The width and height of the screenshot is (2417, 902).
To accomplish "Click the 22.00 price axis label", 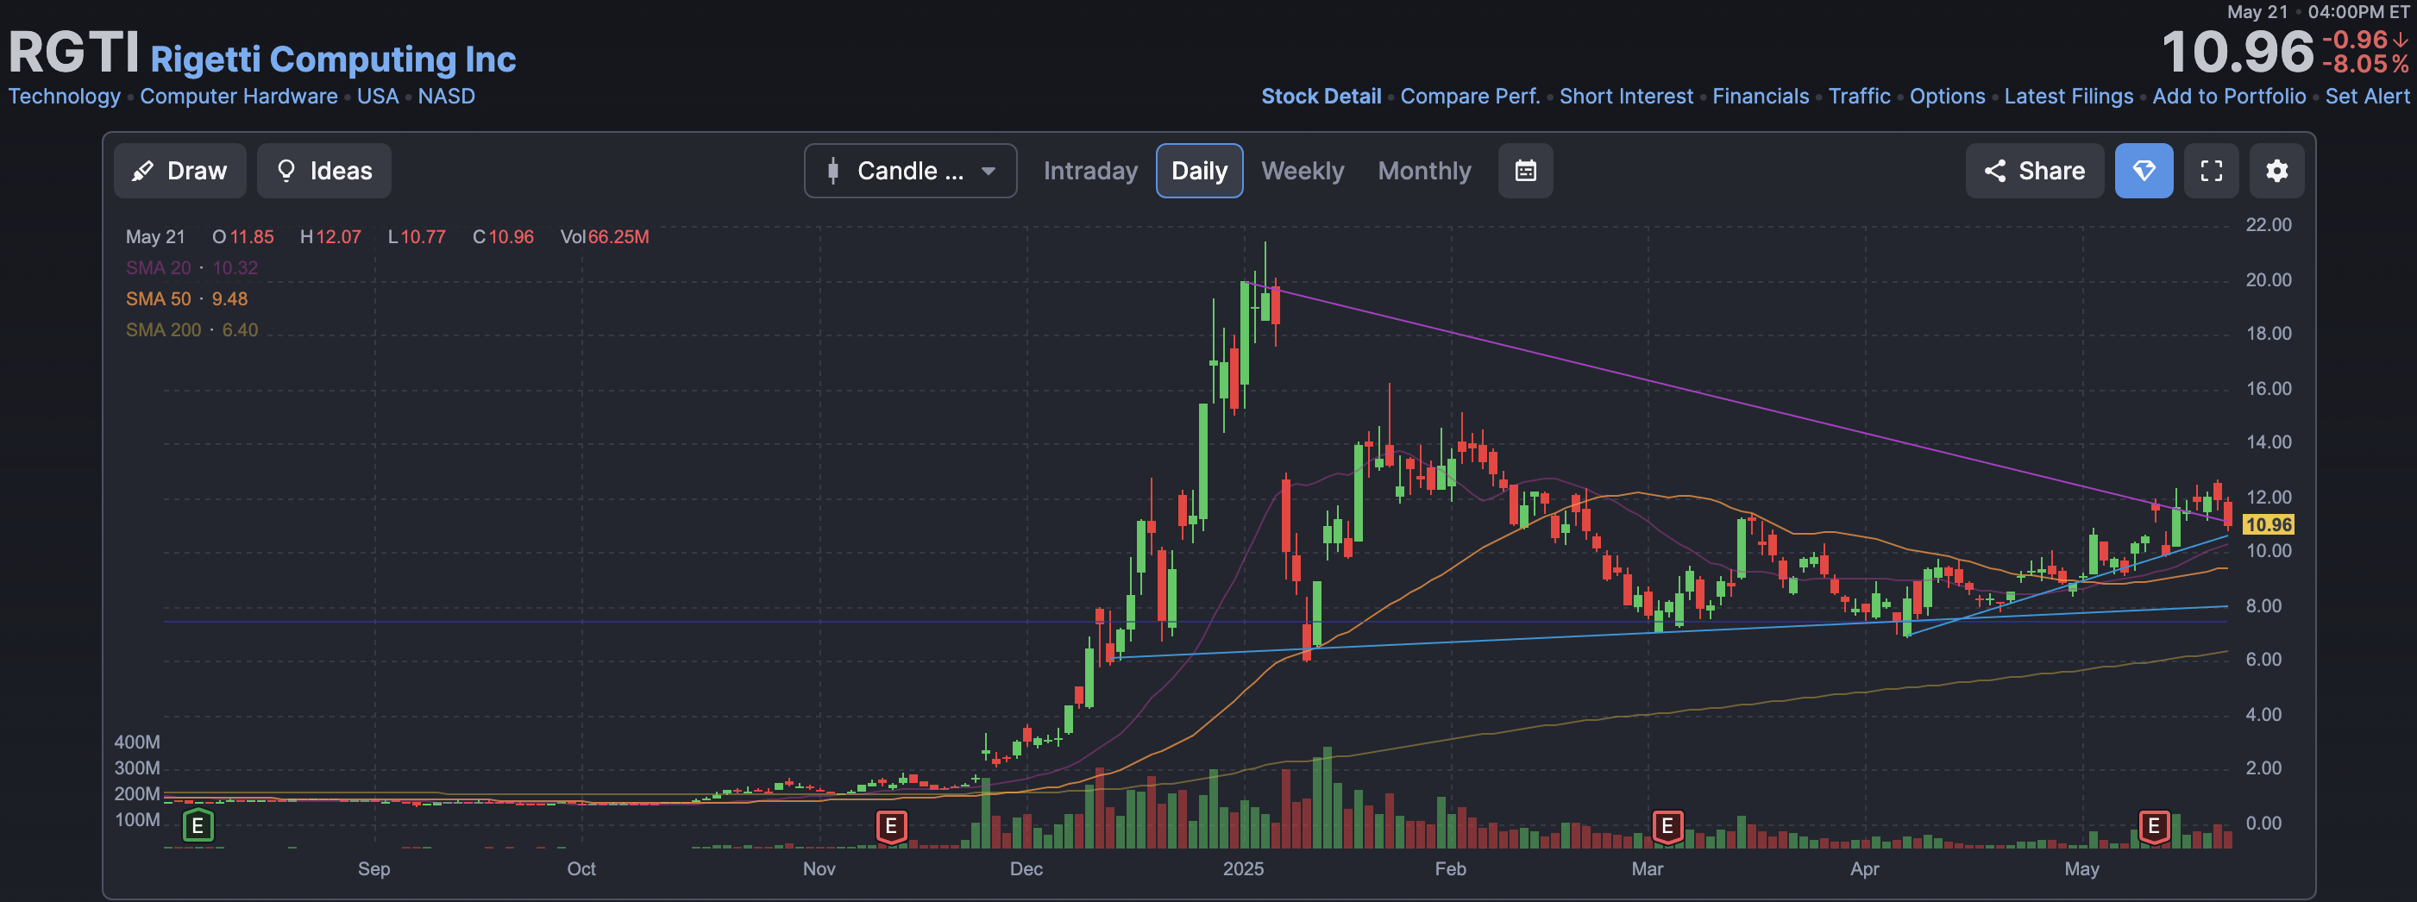I will (x=2268, y=225).
